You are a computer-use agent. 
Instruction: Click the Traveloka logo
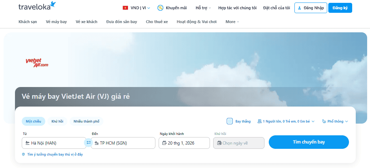(x=37, y=6)
